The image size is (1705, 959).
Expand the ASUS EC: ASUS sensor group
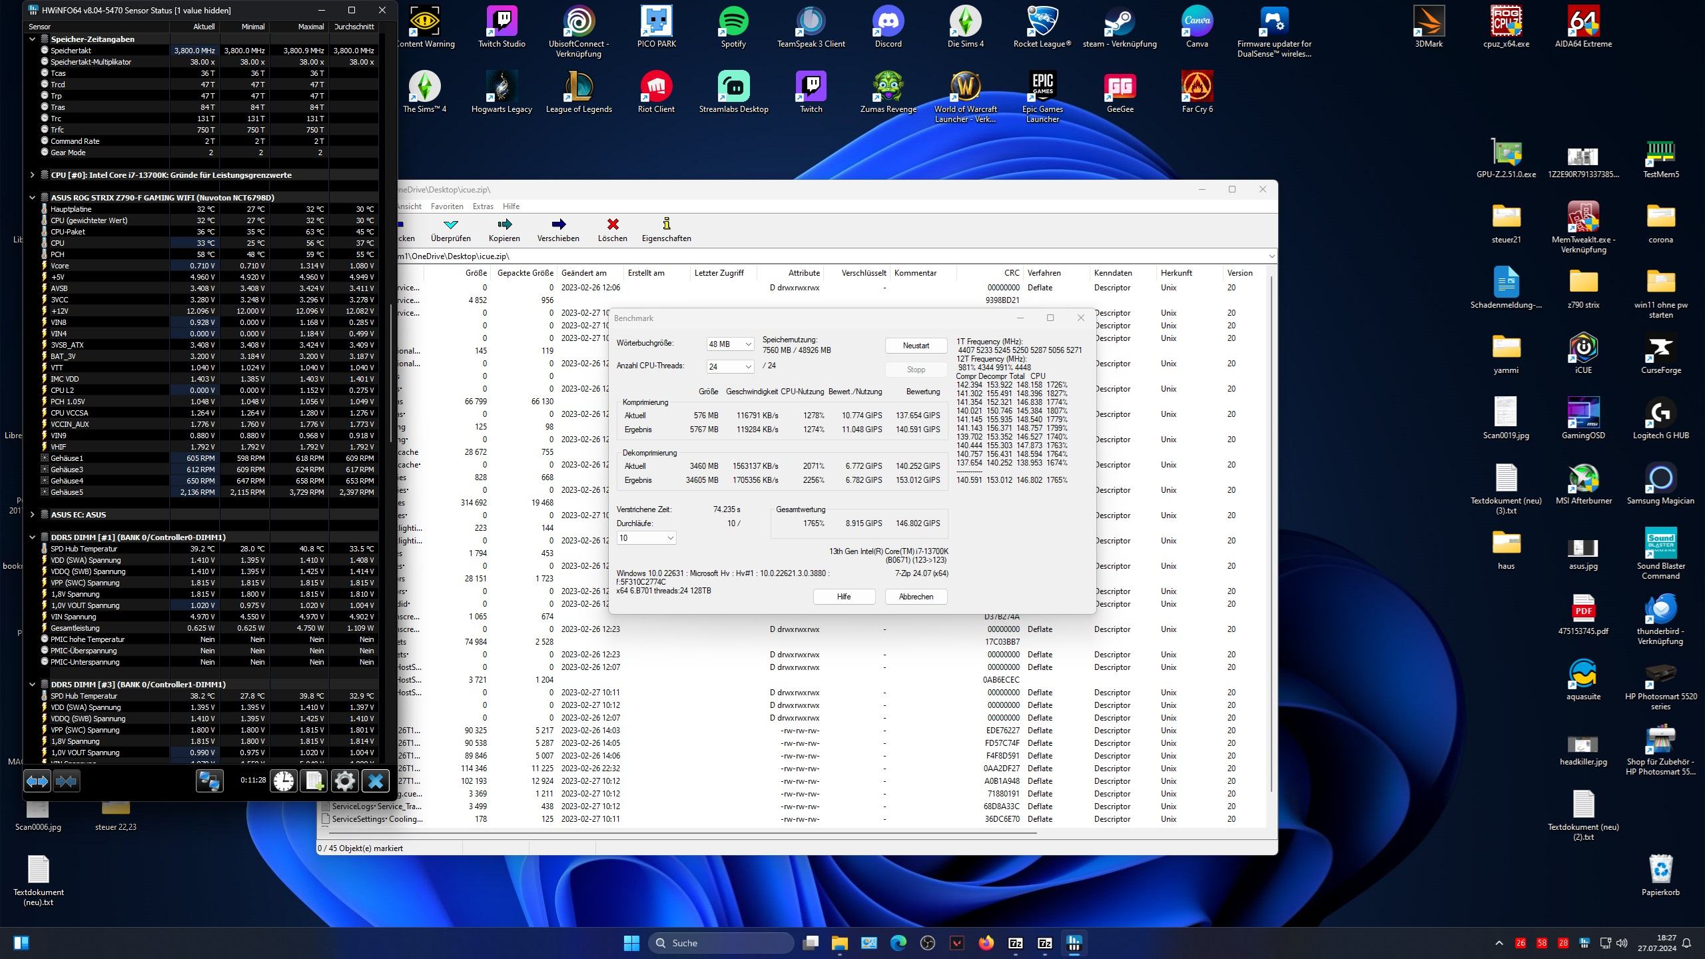click(32, 515)
